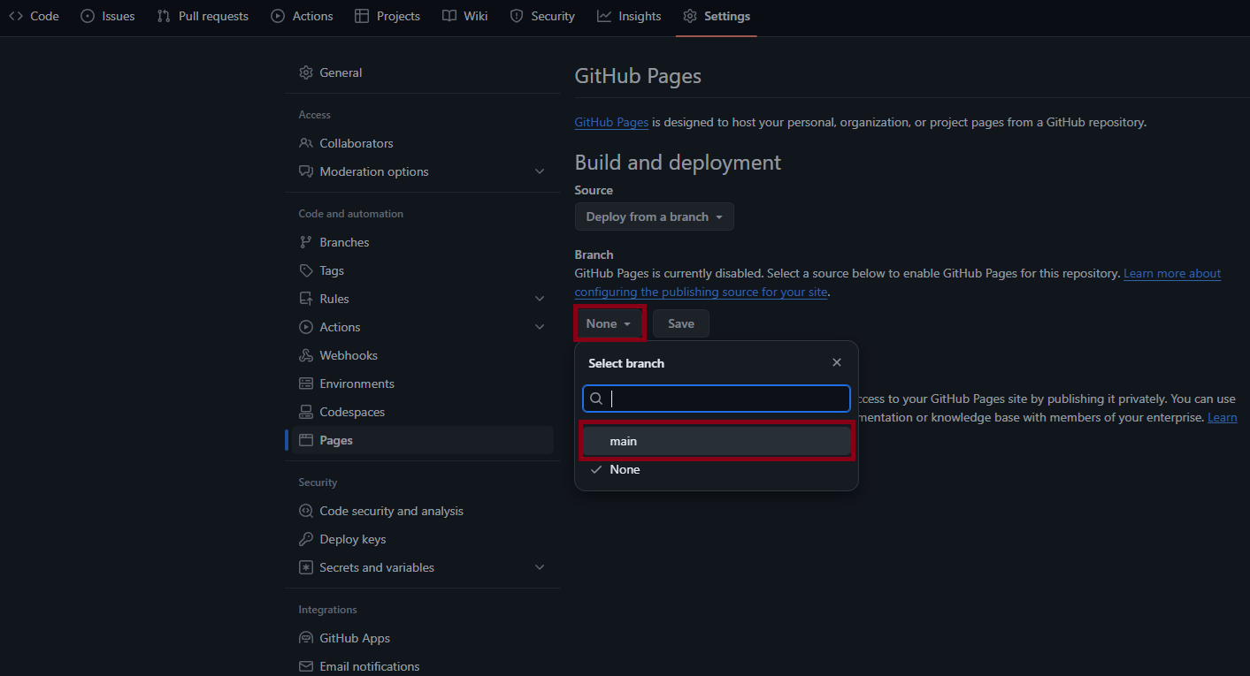
Task: Choose main in the Select branch list
Action: click(x=717, y=441)
